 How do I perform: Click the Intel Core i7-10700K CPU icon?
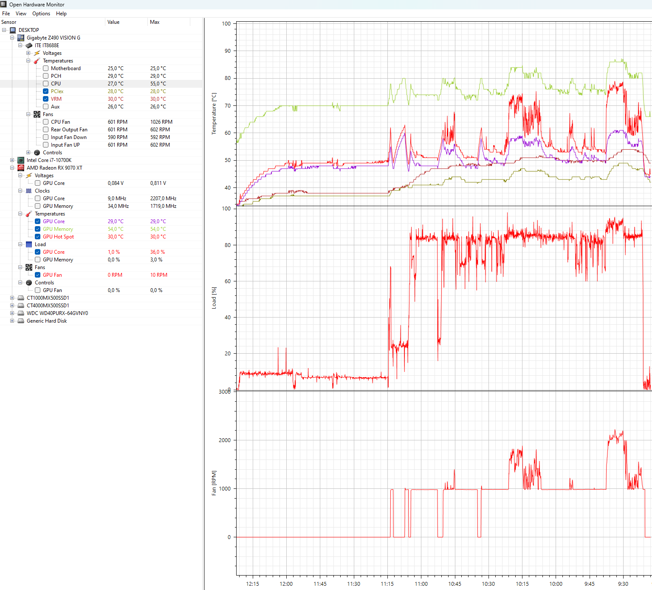click(21, 160)
